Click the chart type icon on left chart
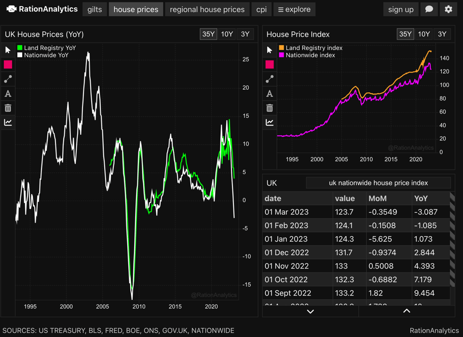Screen dimensions: 463x337 point(8,123)
